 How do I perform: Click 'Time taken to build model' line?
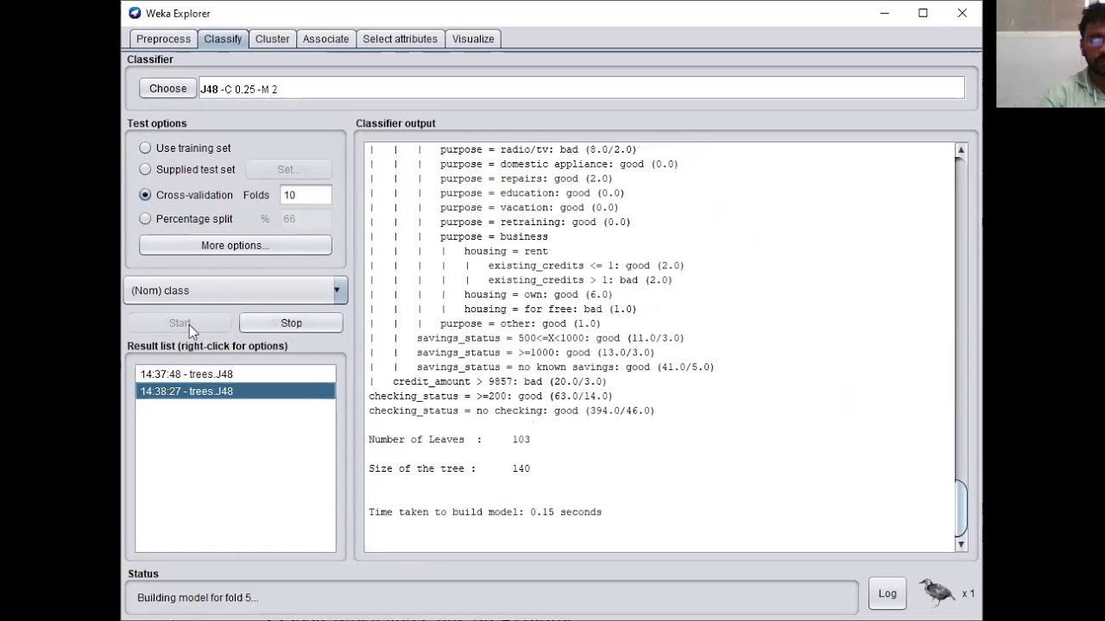485,512
